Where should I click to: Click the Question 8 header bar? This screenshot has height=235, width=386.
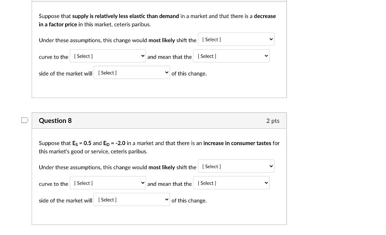(x=159, y=120)
